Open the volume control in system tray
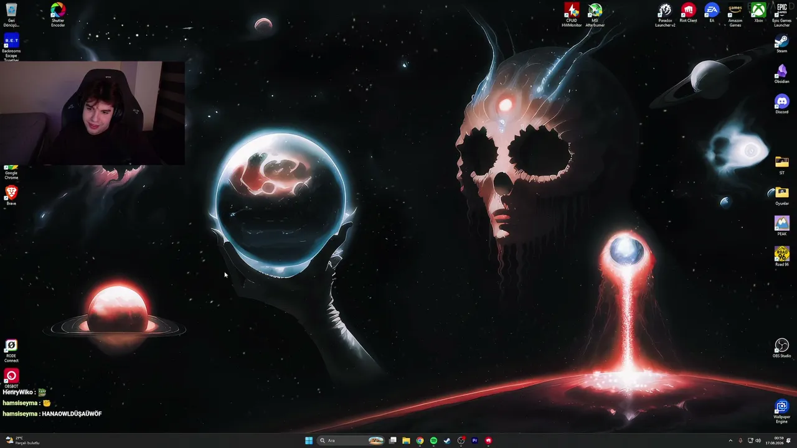The image size is (797, 448). (758, 441)
